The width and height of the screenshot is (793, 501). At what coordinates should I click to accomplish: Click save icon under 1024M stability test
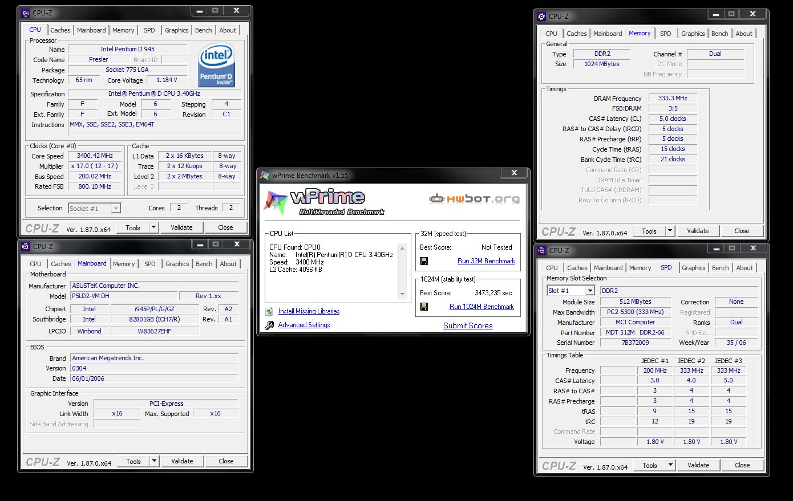(424, 307)
